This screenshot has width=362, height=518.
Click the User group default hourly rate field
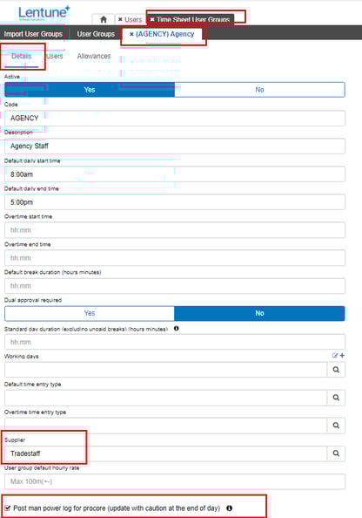(175, 481)
